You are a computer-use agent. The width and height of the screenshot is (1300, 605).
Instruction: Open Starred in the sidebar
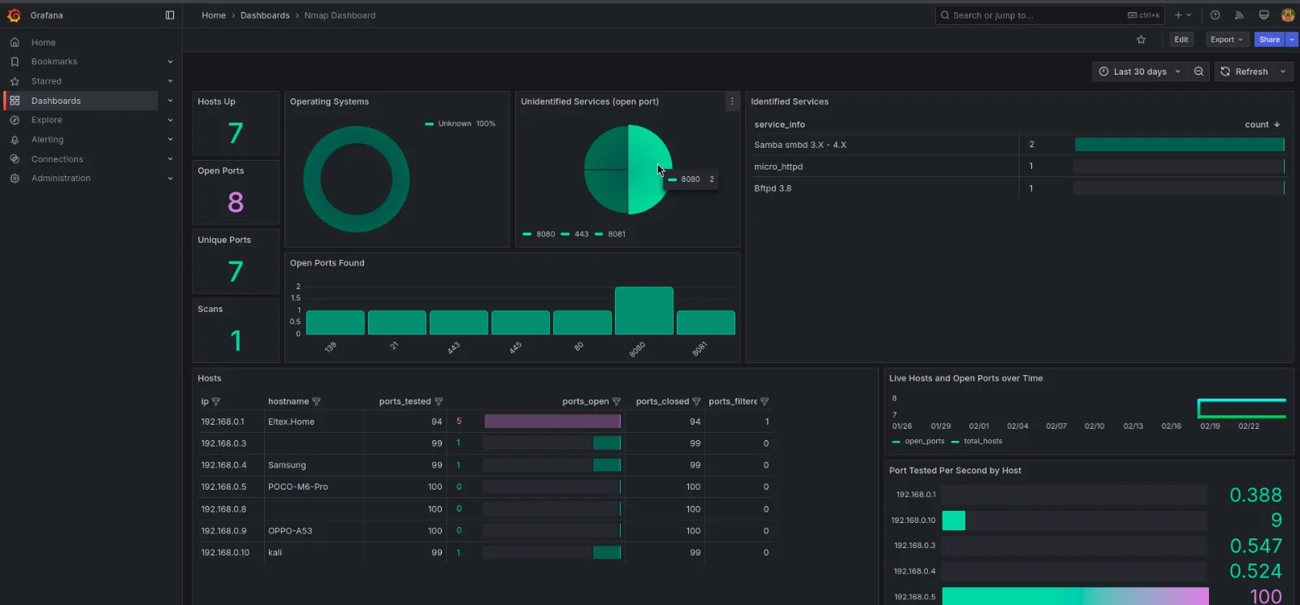click(46, 81)
